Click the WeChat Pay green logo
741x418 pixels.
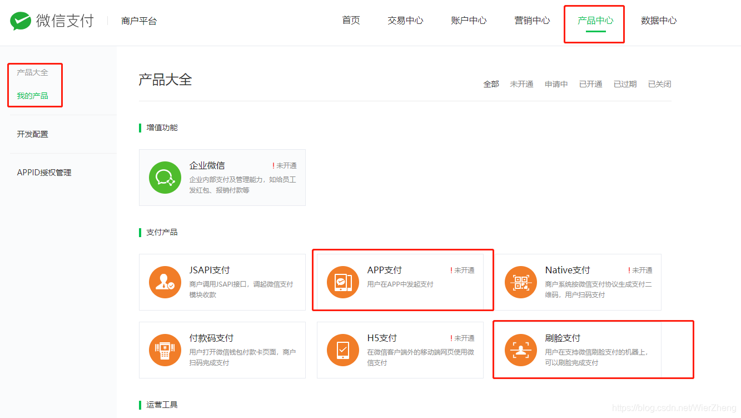pos(21,21)
